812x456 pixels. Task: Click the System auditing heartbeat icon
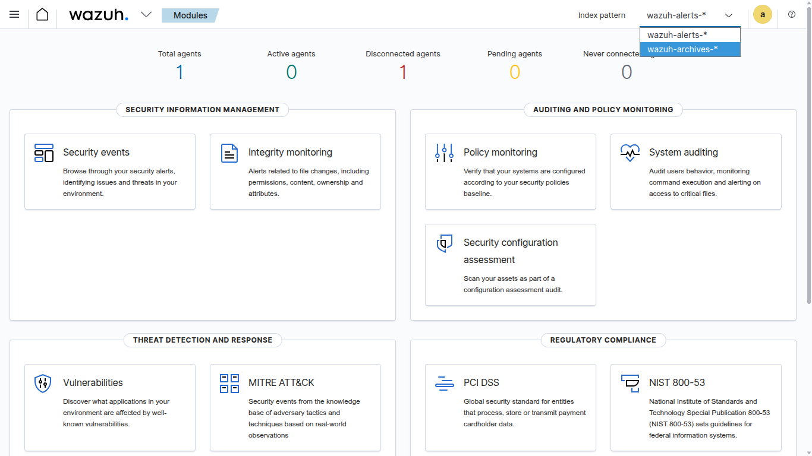(630, 153)
